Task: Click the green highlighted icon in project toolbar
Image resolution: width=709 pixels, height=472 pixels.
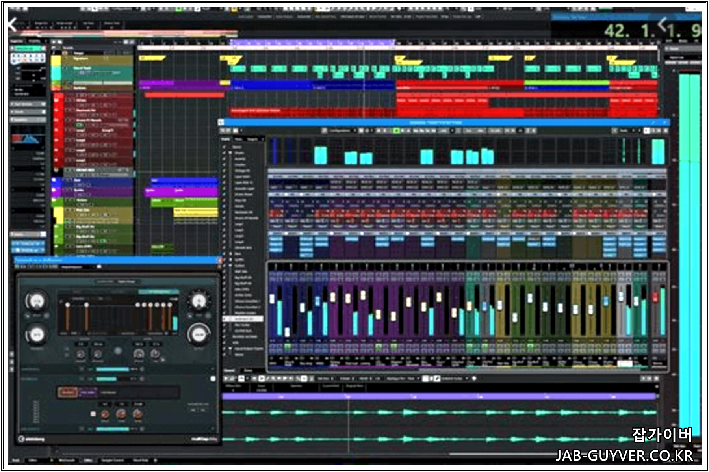Action: coord(178,8)
